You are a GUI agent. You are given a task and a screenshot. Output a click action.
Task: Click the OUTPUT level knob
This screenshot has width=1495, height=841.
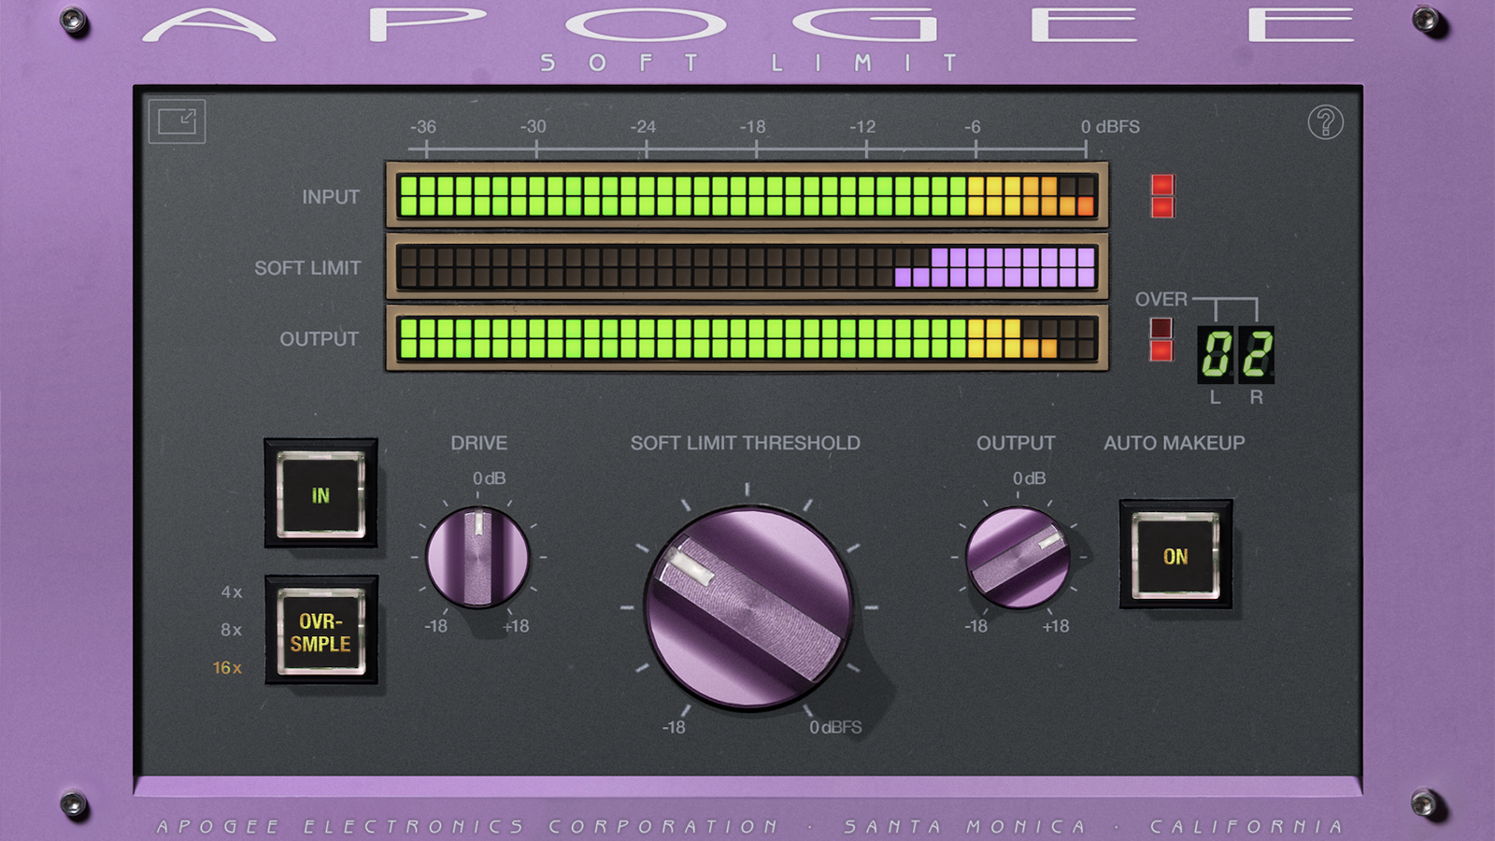coord(1018,558)
